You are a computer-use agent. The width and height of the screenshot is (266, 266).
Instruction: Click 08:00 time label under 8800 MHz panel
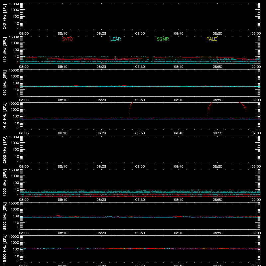pos(24,233)
